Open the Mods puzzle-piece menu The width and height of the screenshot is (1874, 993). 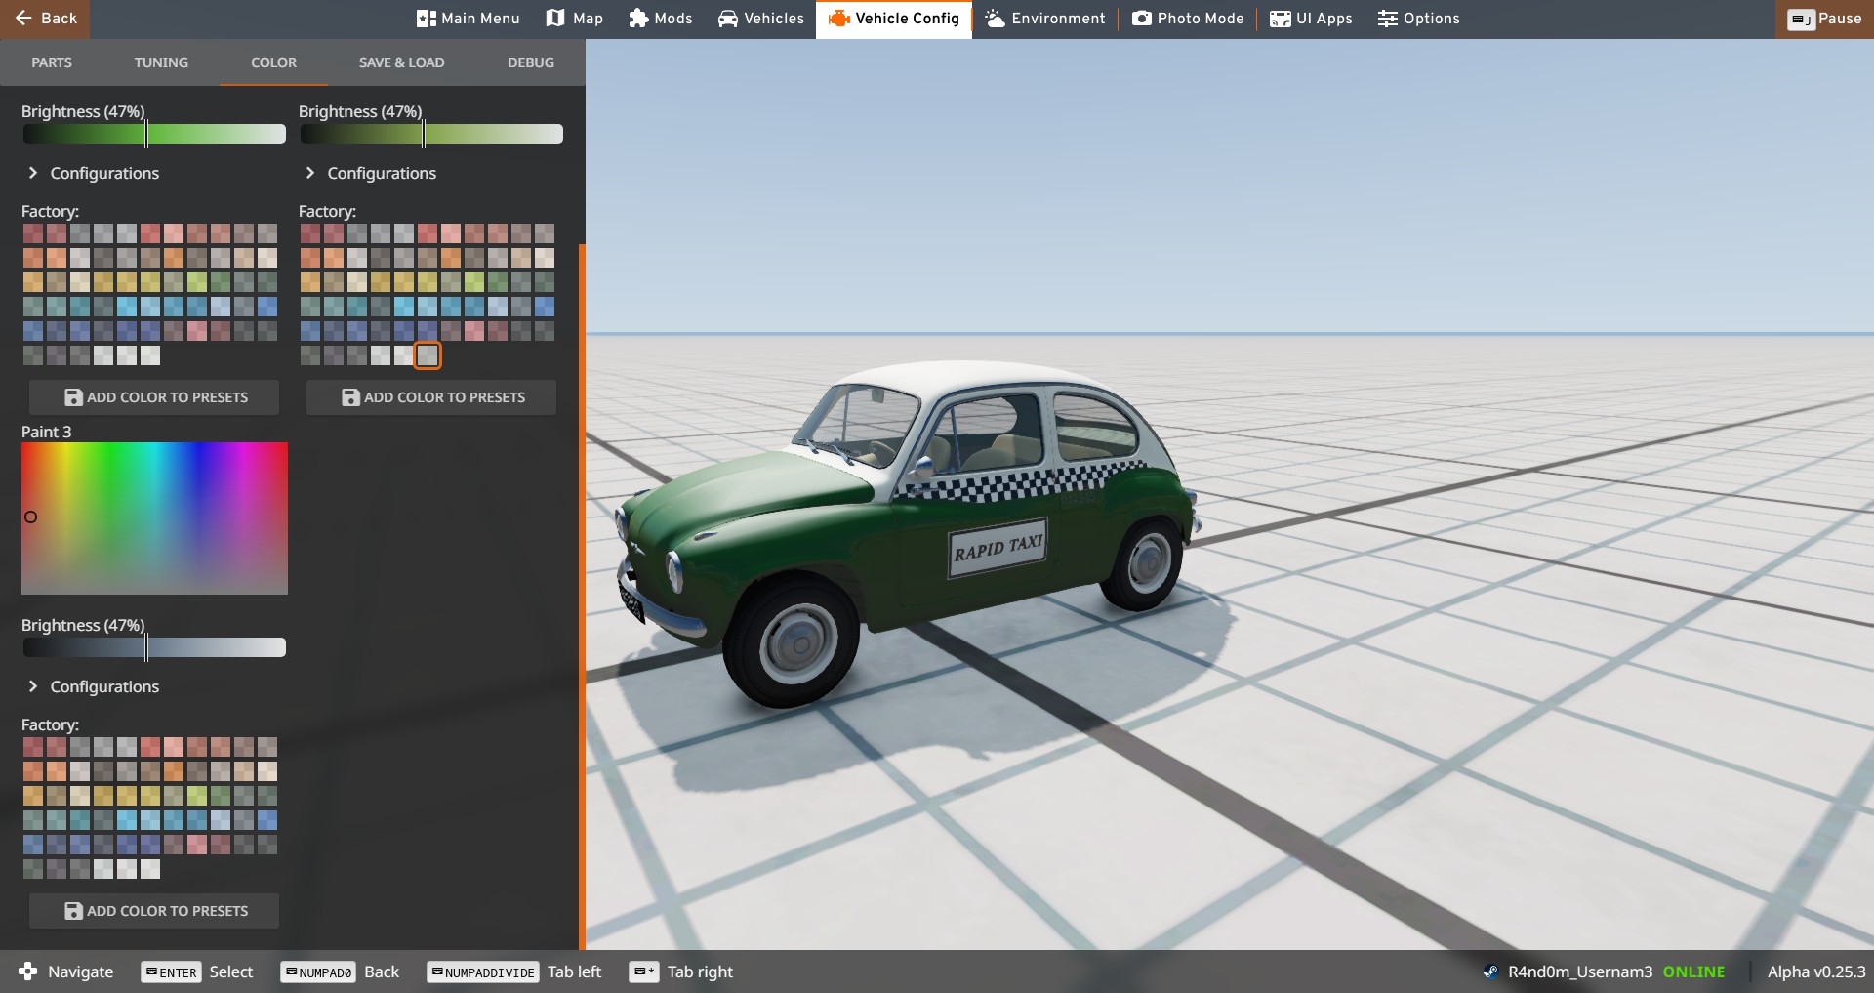660,19
